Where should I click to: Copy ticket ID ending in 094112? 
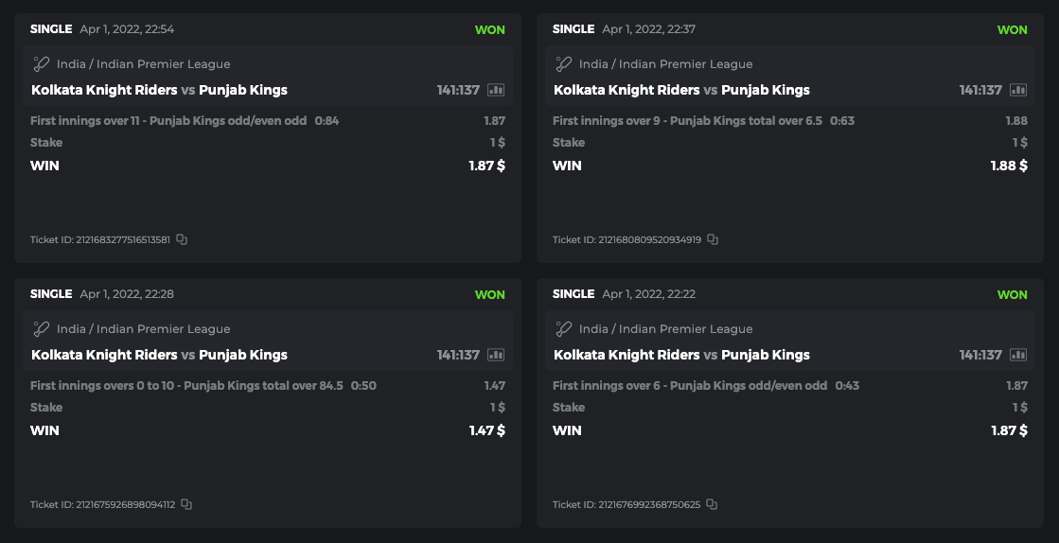[186, 504]
